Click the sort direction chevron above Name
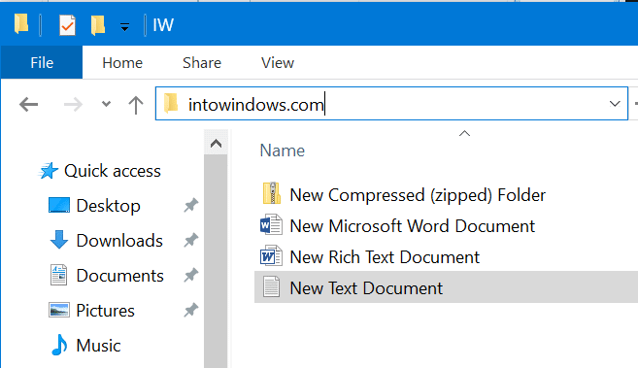638x368 pixels. coord(464,133)
